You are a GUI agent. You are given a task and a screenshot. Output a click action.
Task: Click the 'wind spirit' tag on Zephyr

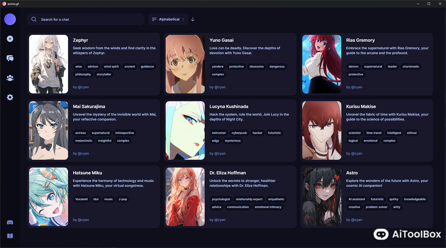tap(111, 67)
